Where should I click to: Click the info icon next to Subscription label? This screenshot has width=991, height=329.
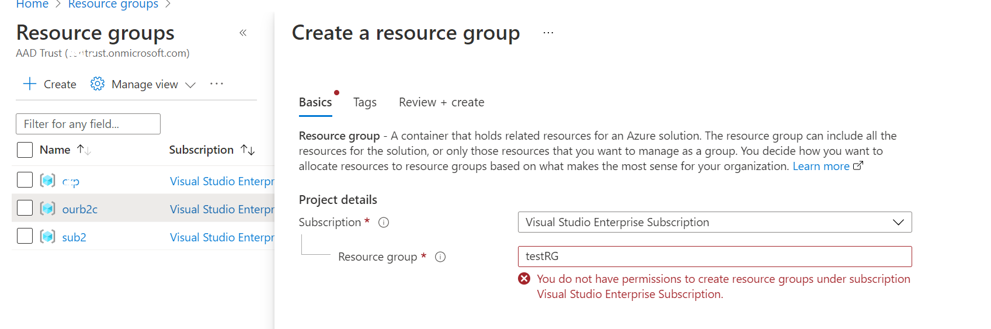pyautogui.click(x=384, y=223)
